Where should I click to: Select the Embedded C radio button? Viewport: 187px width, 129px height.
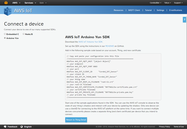pos(5,34)
